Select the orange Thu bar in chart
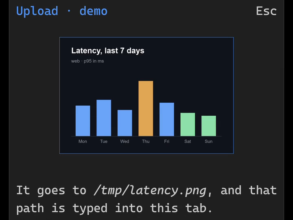This screenshot has width=293, height=220. (146, 108)
